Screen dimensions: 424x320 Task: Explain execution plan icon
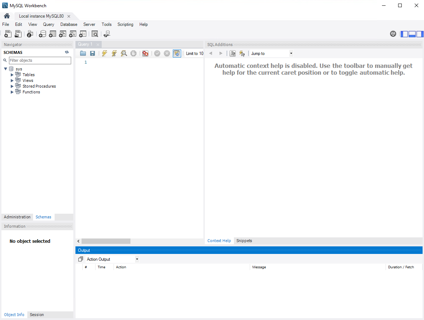pyautogui.click(x=124, y=53)
